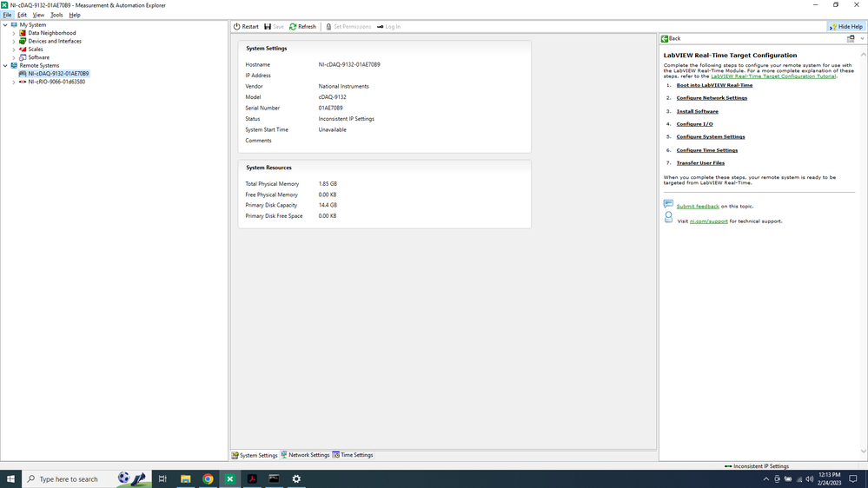
Task: Click the Inconsistent IP Settings status bar entry
Action: [x=757, y=466]
